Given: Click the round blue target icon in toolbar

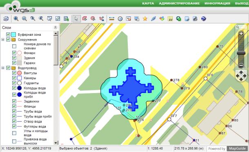Looking at the screenshot, I should point(120,19).
